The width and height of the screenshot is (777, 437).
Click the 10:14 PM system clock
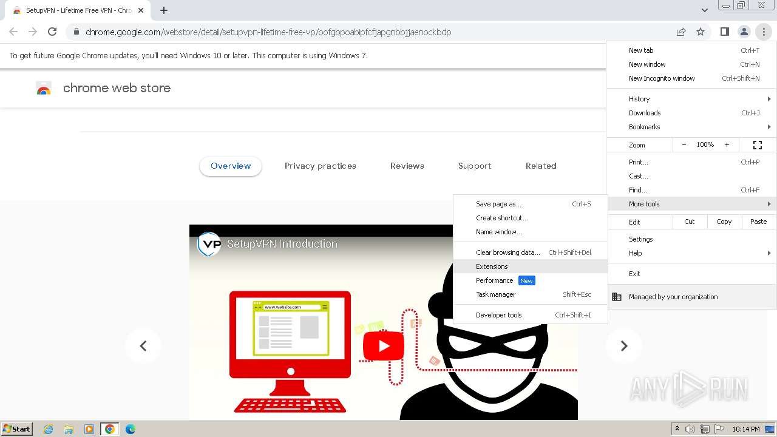click(746, 429)
